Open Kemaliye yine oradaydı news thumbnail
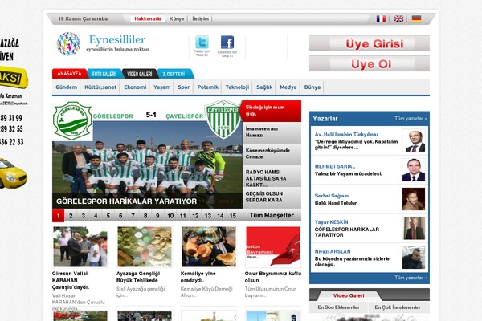The image size is (482, 321). 209,246
